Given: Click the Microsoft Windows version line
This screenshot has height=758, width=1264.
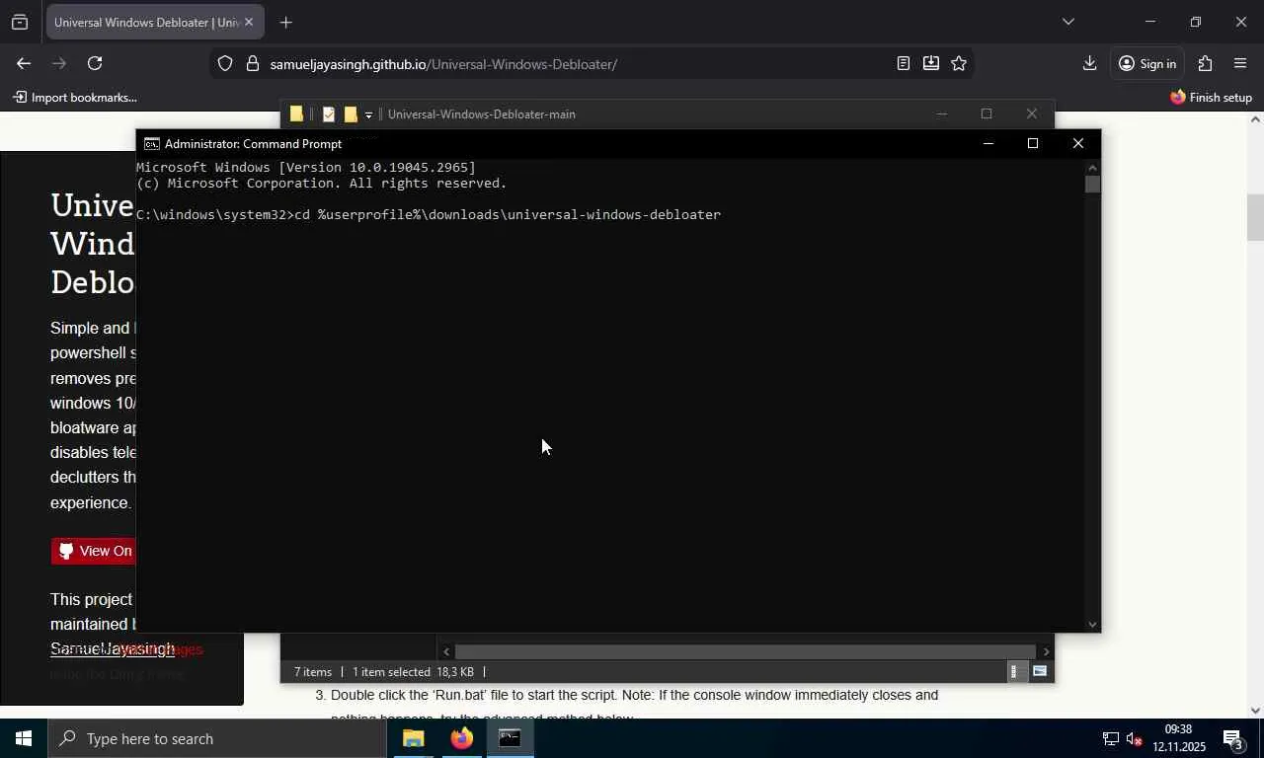Looking at the screenshot, I should click(306, 168).
